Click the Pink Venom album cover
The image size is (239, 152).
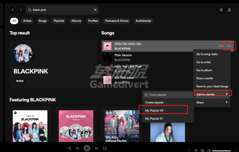[x=107, y=57]
